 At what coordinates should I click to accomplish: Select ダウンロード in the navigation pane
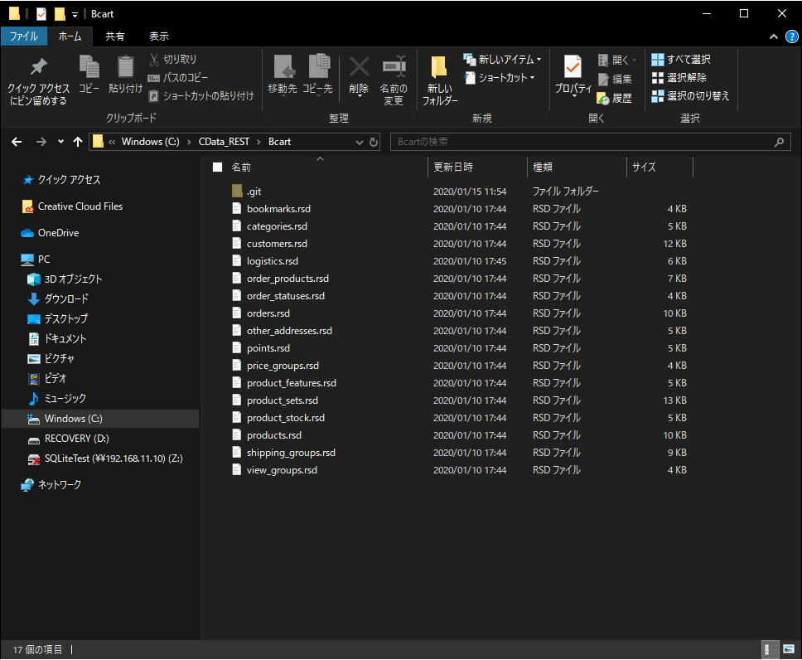point(66,298)
